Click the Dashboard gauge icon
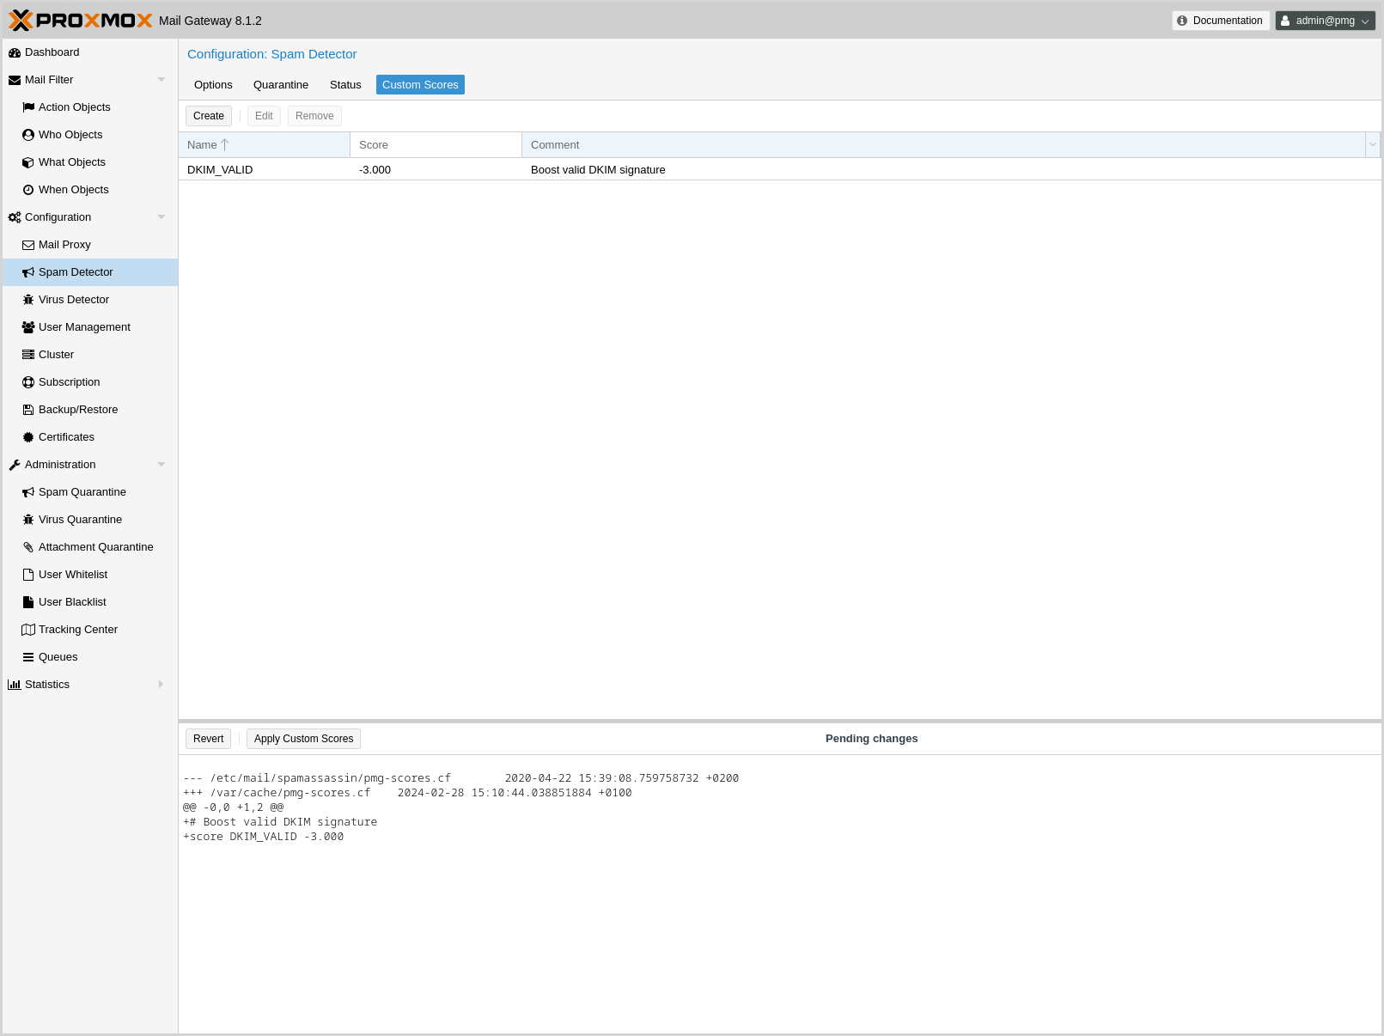 pos(15,52)
